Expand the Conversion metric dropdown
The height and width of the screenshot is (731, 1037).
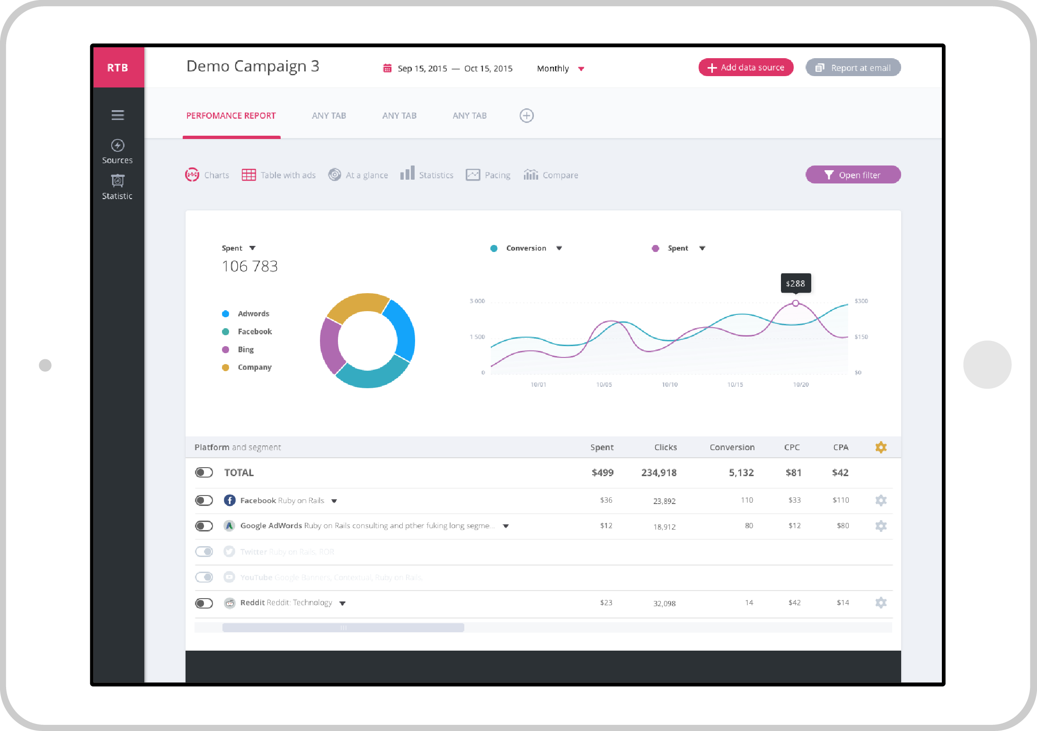[559, 248]
